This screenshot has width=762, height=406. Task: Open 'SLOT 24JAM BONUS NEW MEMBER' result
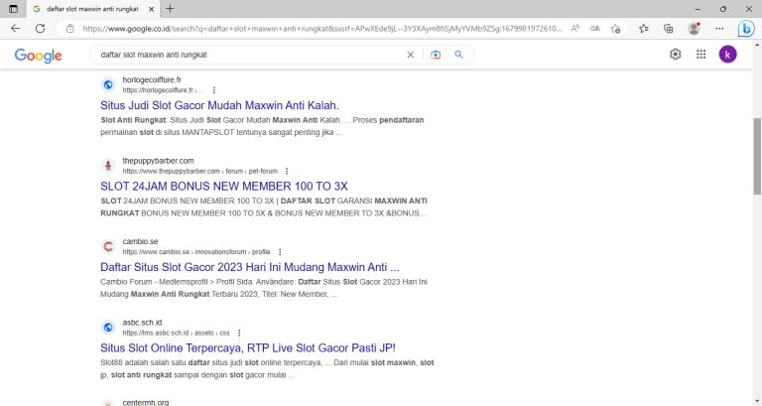224,187
